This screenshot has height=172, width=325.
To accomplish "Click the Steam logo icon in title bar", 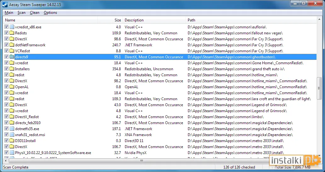I will tap(5, 4).
